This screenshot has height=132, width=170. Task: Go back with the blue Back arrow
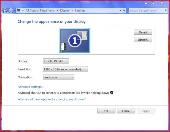[x=5, y=11]
